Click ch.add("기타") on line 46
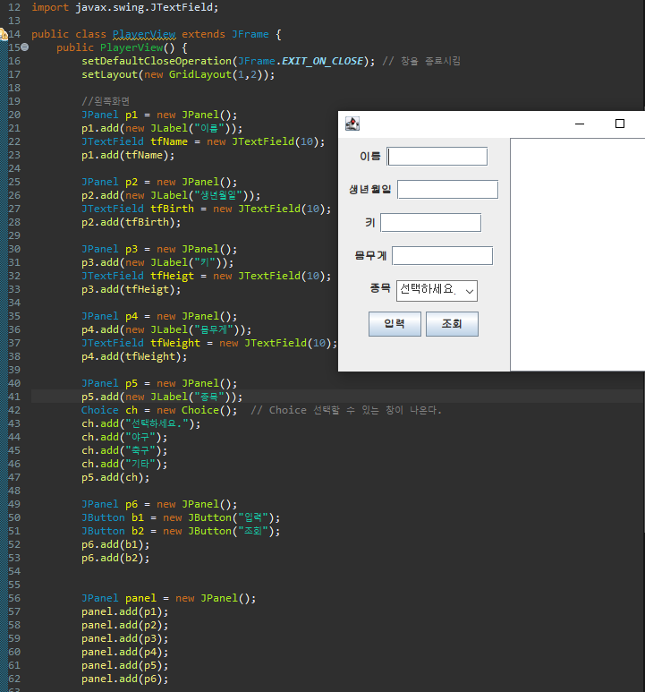The image size is (645, 692). pos(124,464)
